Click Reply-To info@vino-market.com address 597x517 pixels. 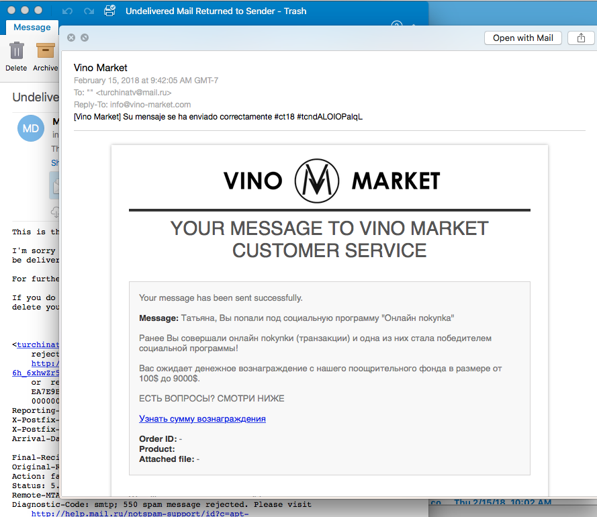point(150,105)
